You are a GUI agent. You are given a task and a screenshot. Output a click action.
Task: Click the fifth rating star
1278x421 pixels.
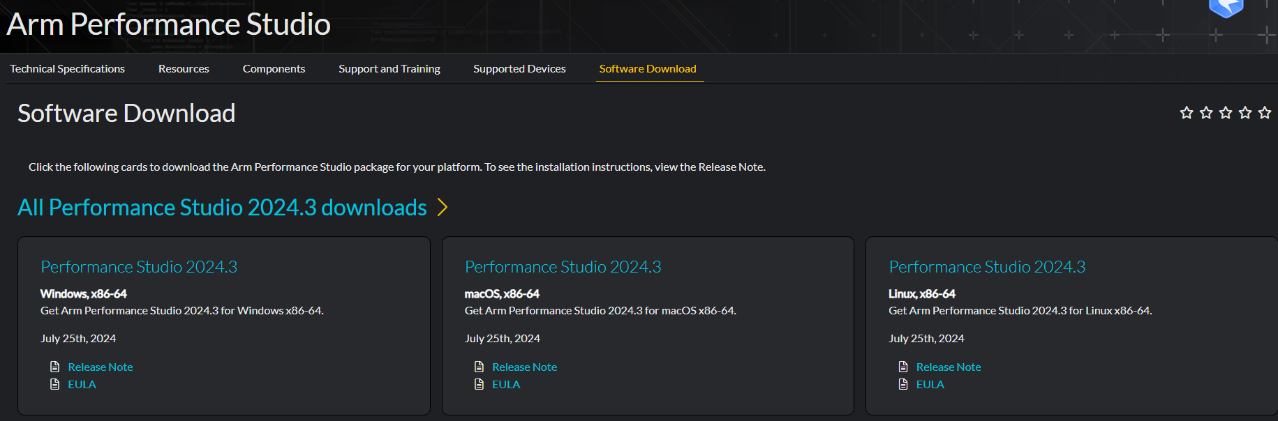(x=1264, y=113)
